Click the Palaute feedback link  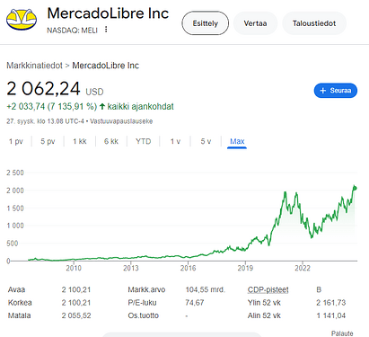[x=342, y=333]
